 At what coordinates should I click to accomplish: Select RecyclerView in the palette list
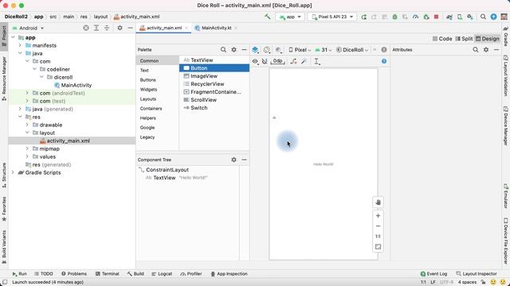tap(214, 84)
